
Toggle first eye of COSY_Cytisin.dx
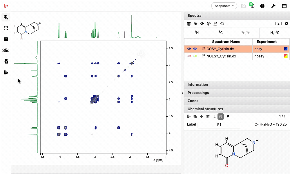[x=189, y=49]
